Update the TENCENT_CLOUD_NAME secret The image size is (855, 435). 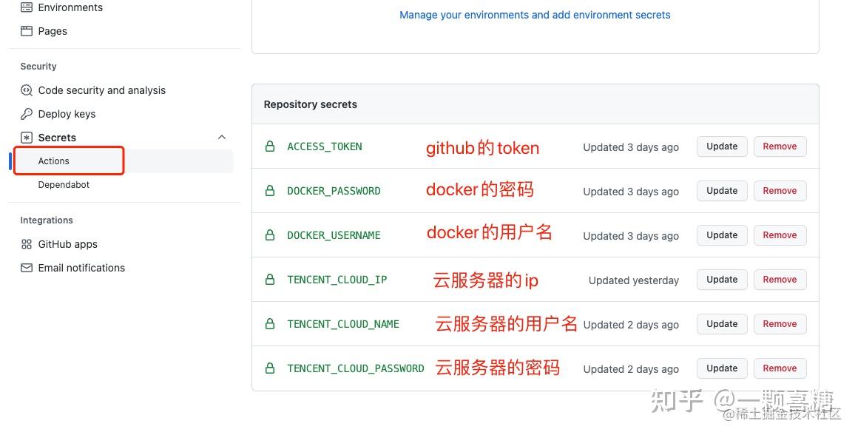coord(721,323)
